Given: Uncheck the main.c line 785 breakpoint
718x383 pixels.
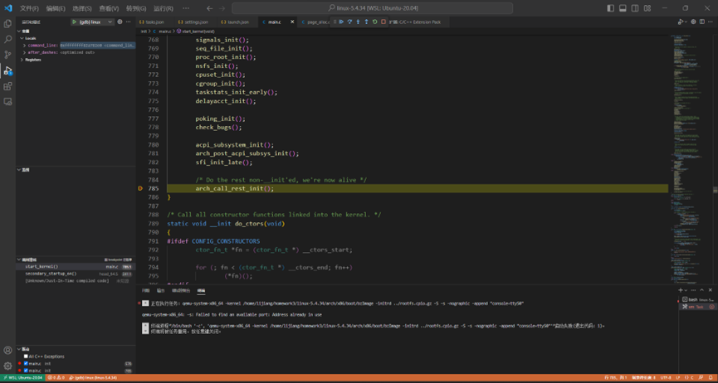Looking at the screenshot, I should (x=26, y=371).
